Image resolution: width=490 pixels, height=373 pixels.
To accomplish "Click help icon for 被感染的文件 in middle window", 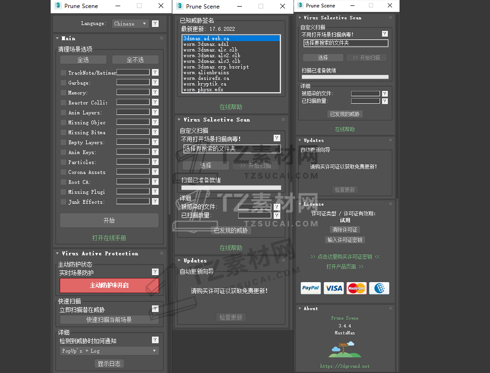I will pos(277,207).
